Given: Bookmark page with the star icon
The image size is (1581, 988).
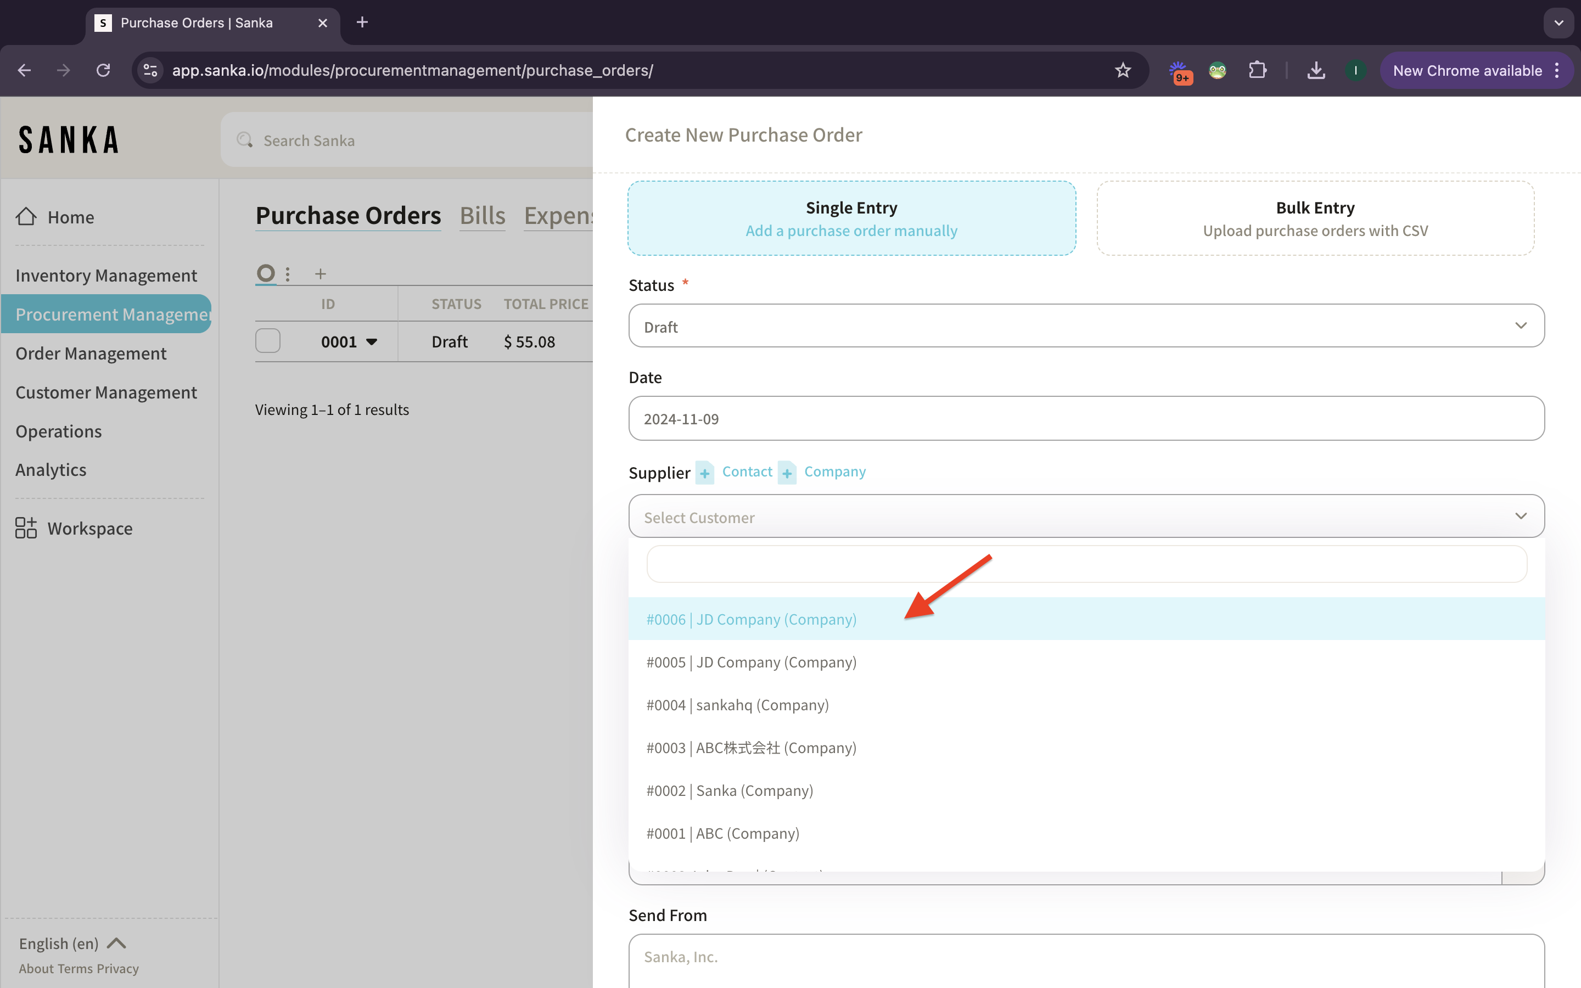Looking at the screenshot, I should click(x=1123, y=71).
